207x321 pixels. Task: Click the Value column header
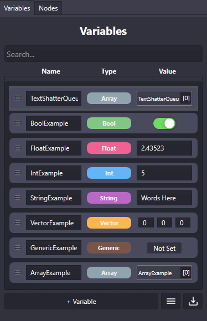coord(167,71)
